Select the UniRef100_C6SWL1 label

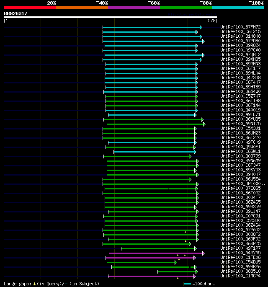point(240,151)
